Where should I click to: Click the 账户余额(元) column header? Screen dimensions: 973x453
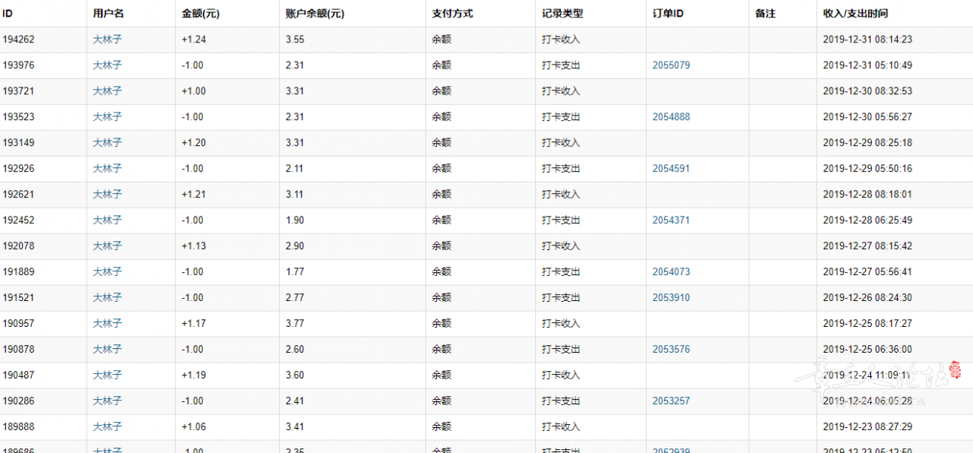(315, 14)
